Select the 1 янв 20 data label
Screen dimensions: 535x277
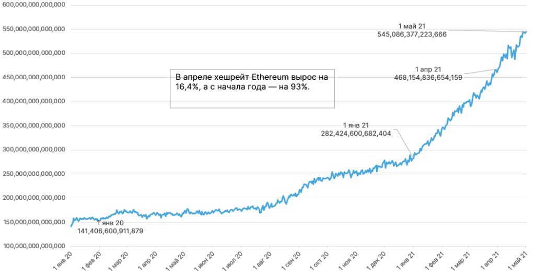point(110,223)
